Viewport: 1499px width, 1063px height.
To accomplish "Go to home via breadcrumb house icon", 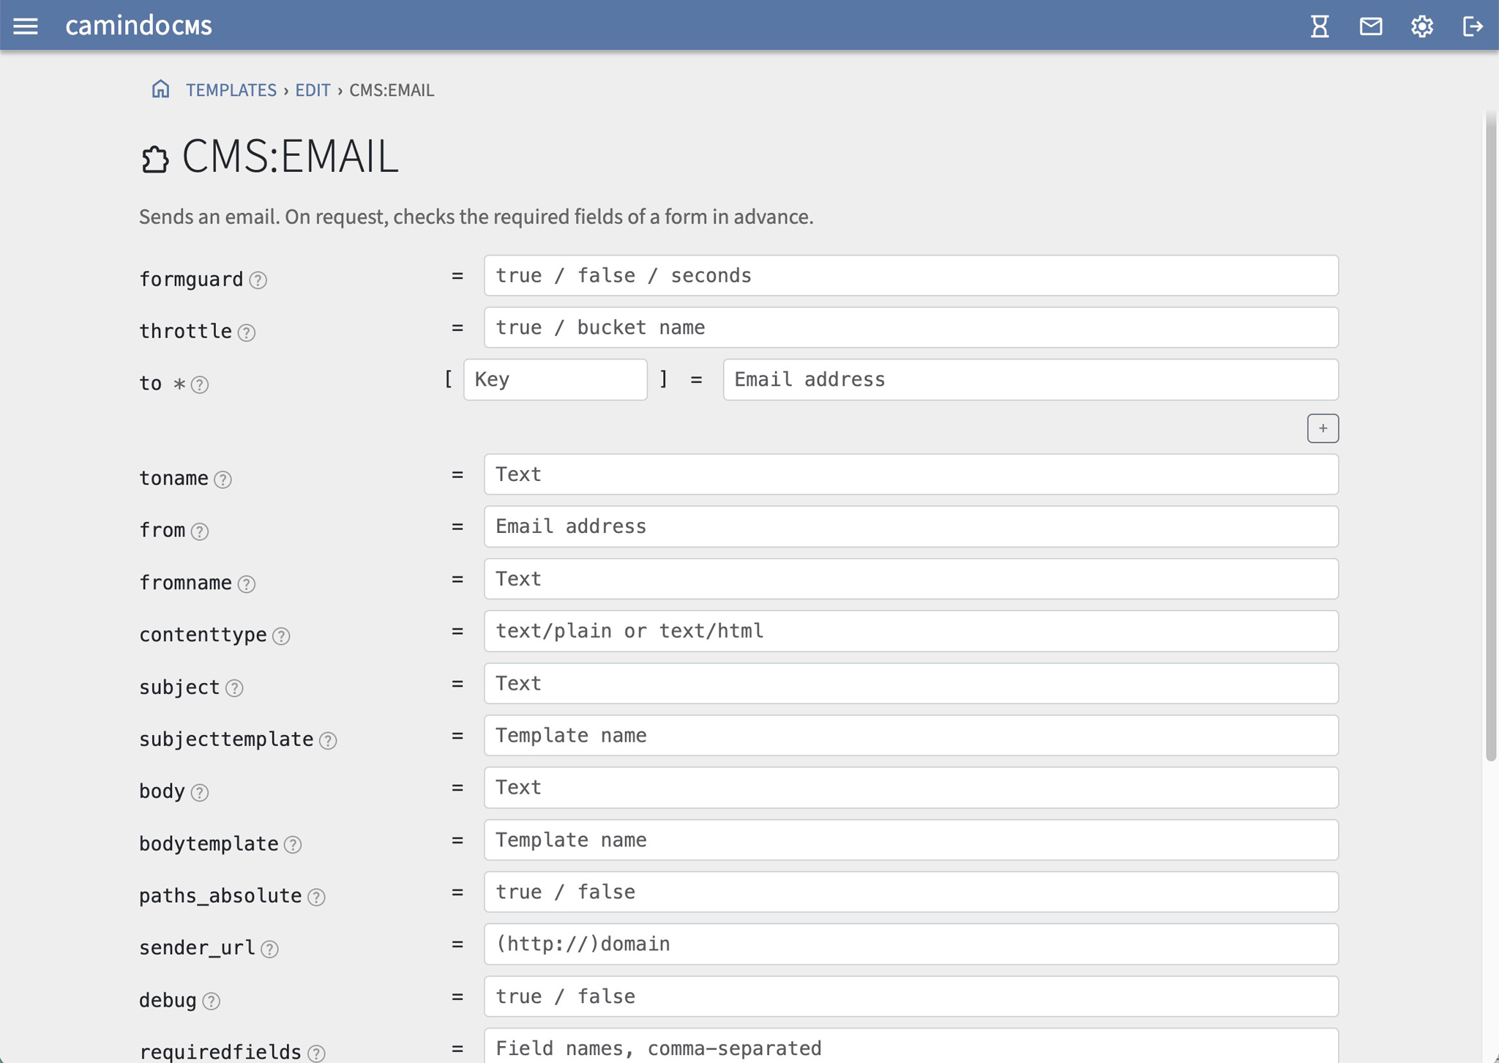I will pyautogui.click(x=160, y=89).
